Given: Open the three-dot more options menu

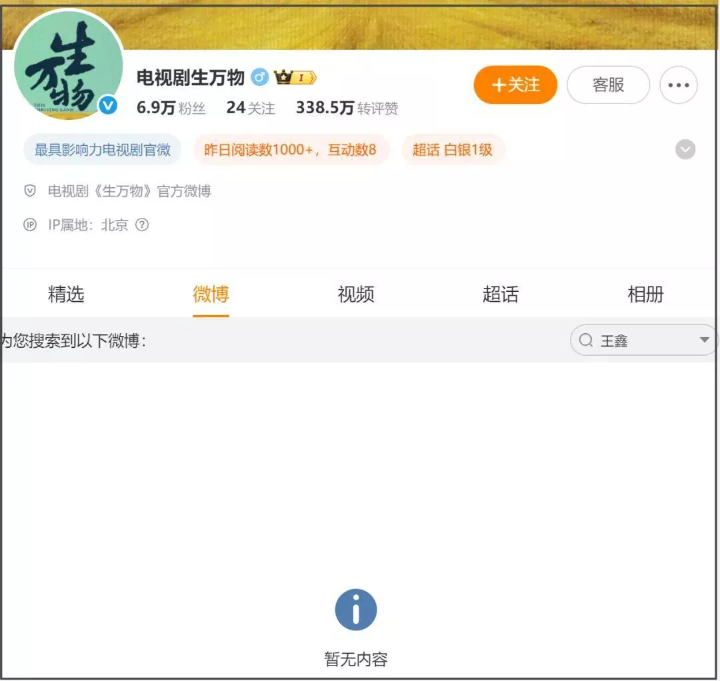Looking at the screenshot, I should (x=678, y=85).
